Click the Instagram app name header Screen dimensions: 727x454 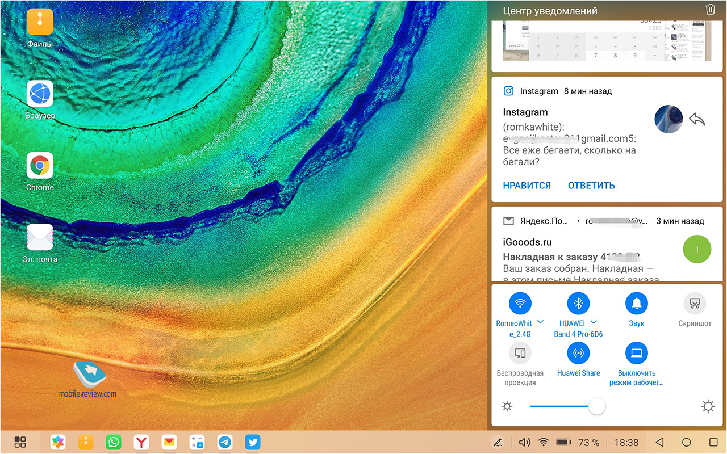(539, 91)
